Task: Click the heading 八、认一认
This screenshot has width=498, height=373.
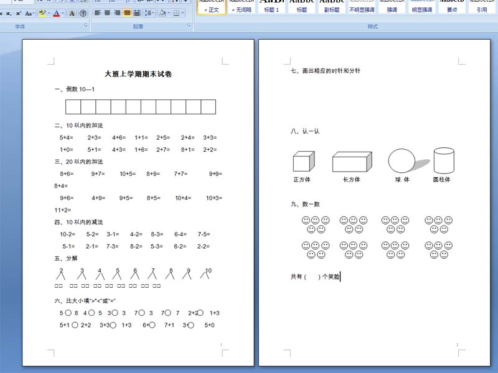Action: [305, 131]
